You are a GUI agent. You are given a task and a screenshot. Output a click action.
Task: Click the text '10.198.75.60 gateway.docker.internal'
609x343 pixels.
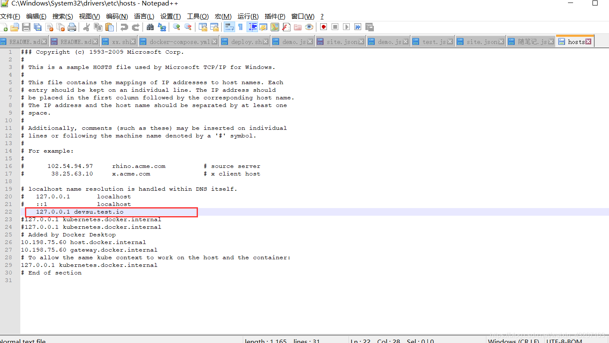tap(89, 250)
